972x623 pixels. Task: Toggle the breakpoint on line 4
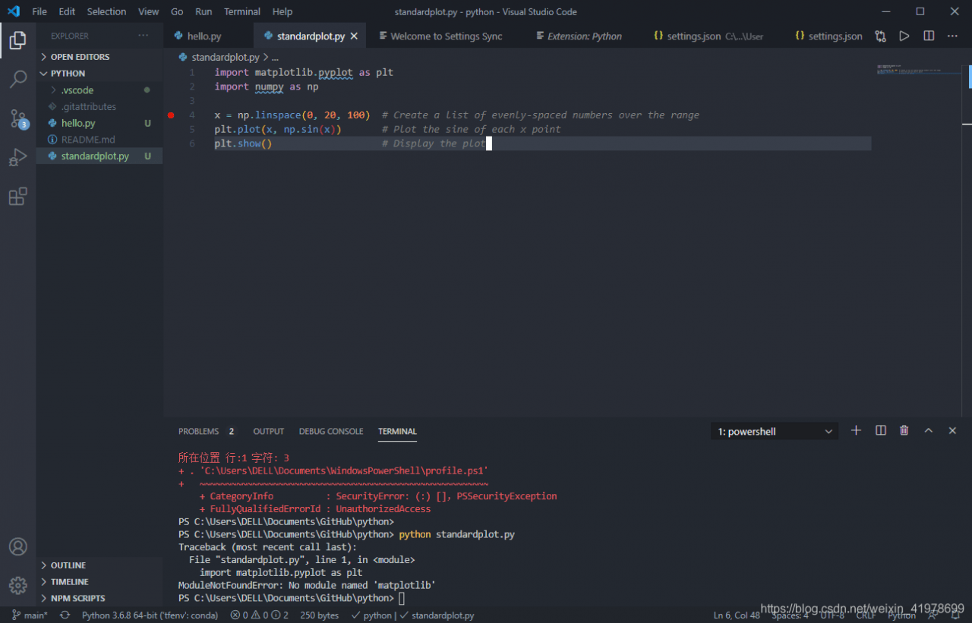tap(171, 115)
